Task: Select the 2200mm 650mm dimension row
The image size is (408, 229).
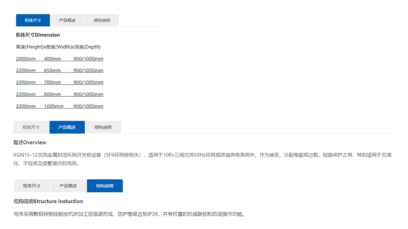Action: pos(59,71)
